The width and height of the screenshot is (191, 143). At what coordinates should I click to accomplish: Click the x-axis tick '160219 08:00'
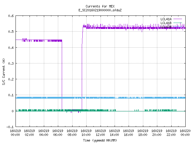click(72, 133)
